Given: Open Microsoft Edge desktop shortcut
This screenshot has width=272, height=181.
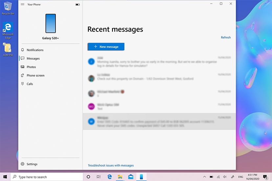Looking at the screenshot, I should pos(8,30).
